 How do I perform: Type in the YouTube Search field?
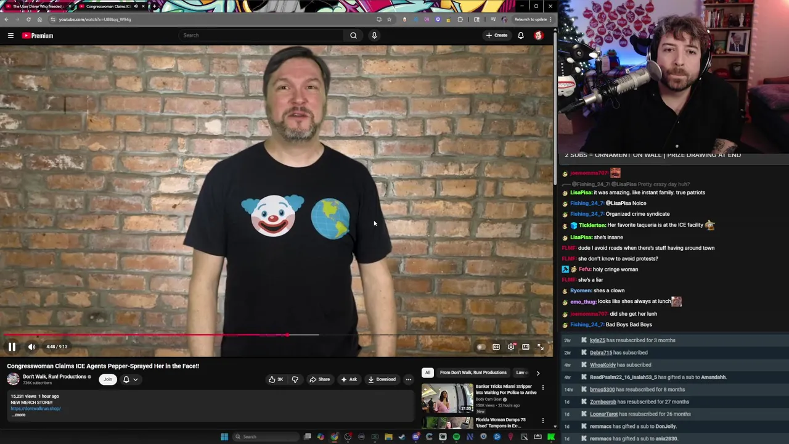click(x=262, y=35)
